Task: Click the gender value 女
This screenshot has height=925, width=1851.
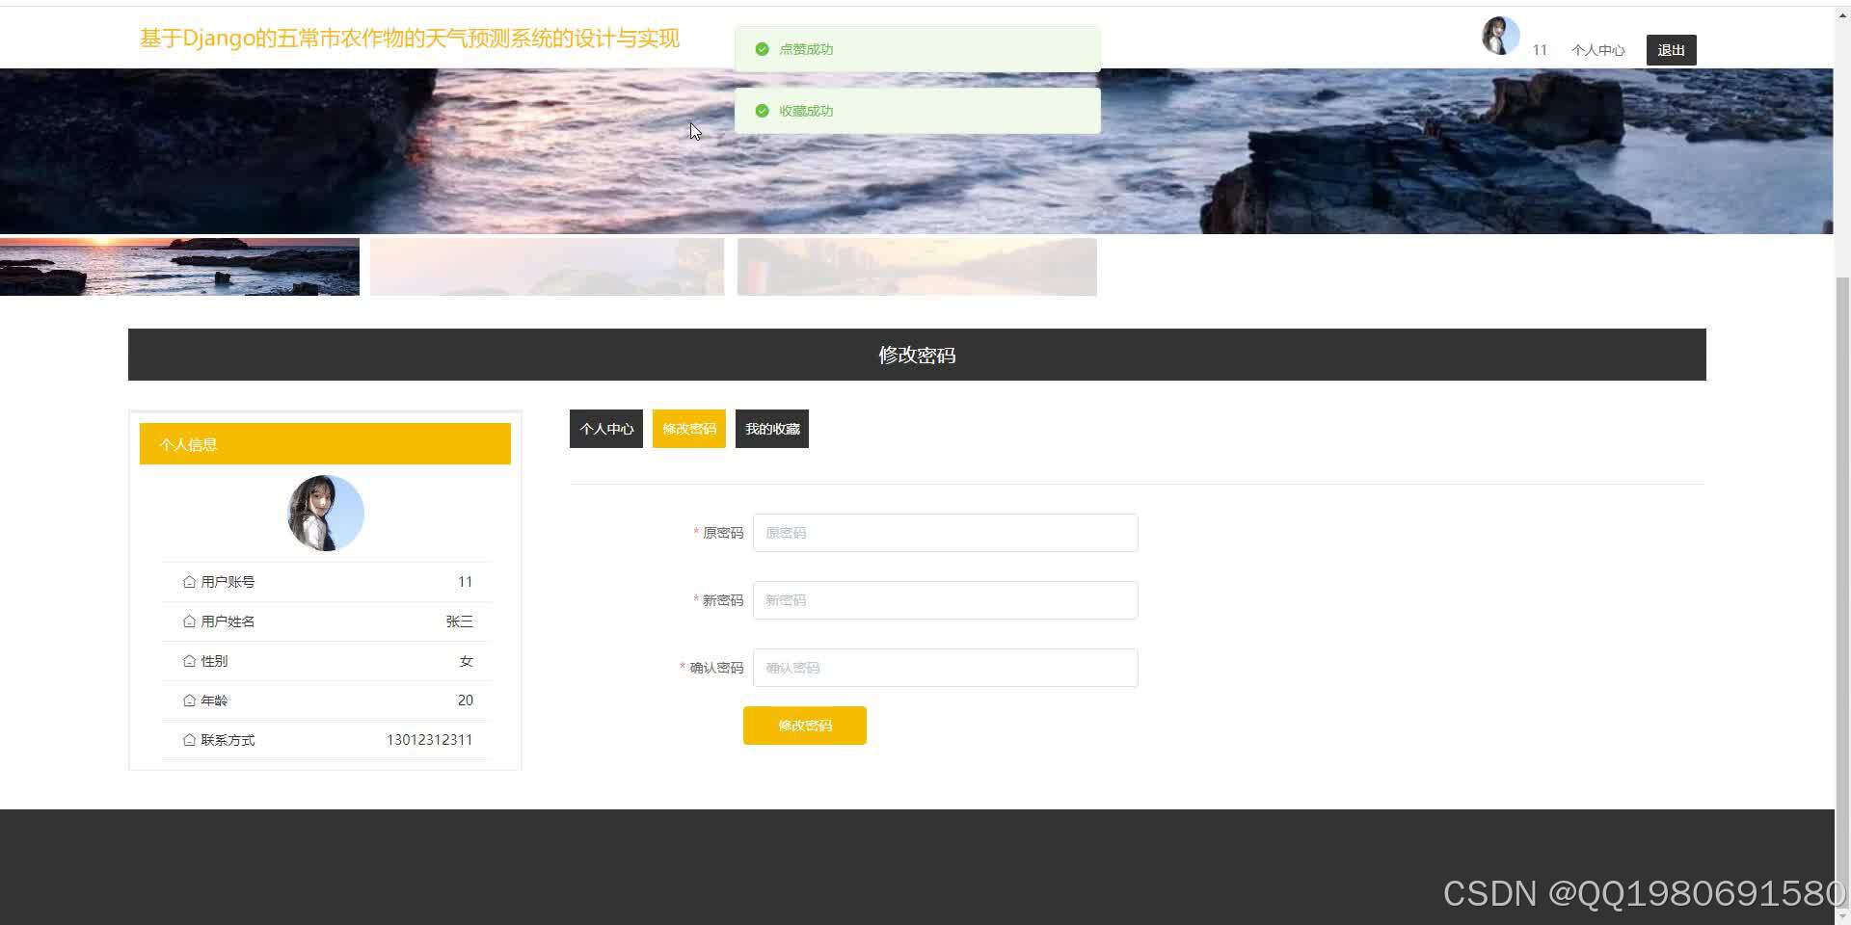Action: (467, 661)
